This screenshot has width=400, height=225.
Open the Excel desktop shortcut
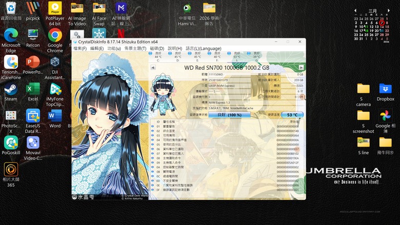[x=33, y=92]
